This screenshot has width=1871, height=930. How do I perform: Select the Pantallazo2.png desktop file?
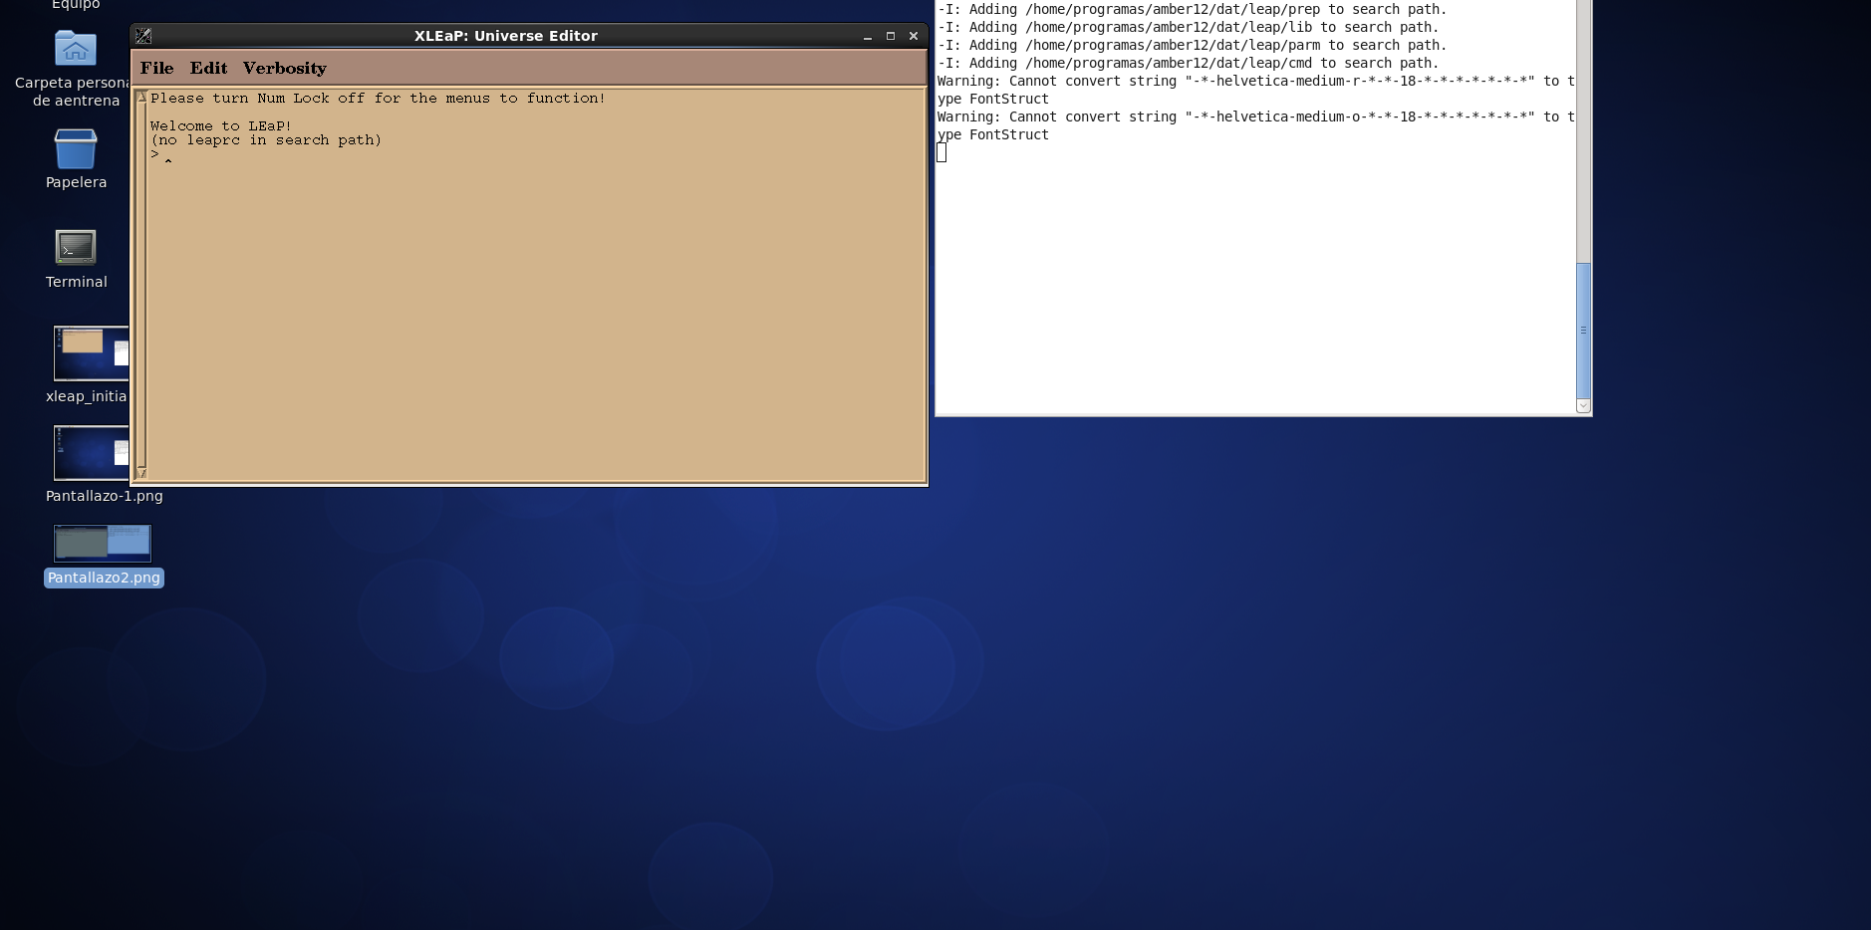click(103, 544)
